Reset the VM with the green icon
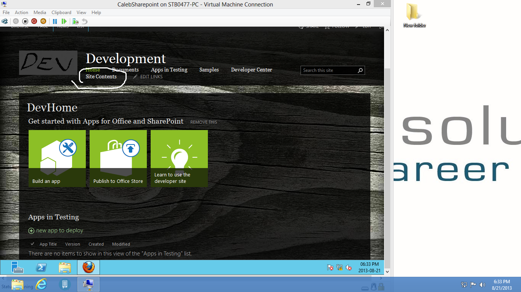Screen dimensions: 521x292 pos(64,21)
